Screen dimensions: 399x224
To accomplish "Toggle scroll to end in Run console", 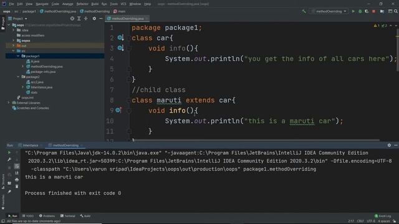I will coord(17,173).
